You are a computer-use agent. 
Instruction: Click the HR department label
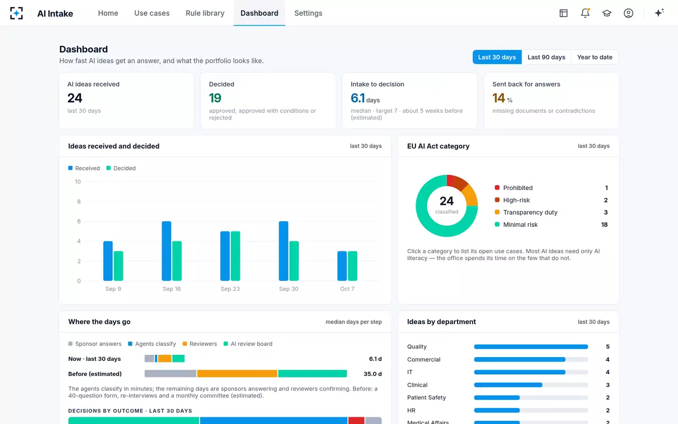pos(412,410)
